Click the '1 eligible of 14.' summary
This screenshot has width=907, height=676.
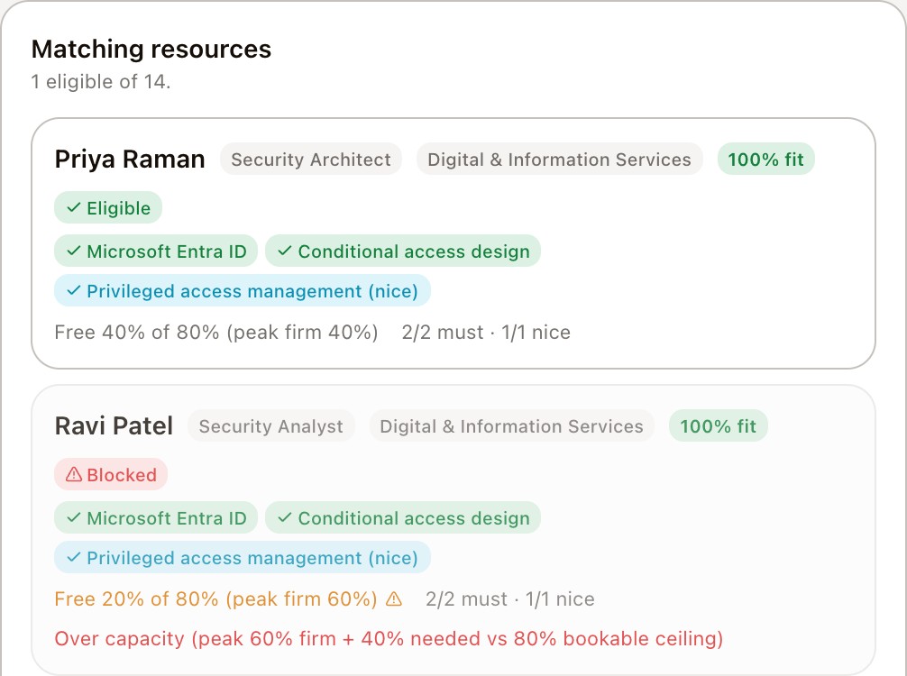tap(101, 81)
